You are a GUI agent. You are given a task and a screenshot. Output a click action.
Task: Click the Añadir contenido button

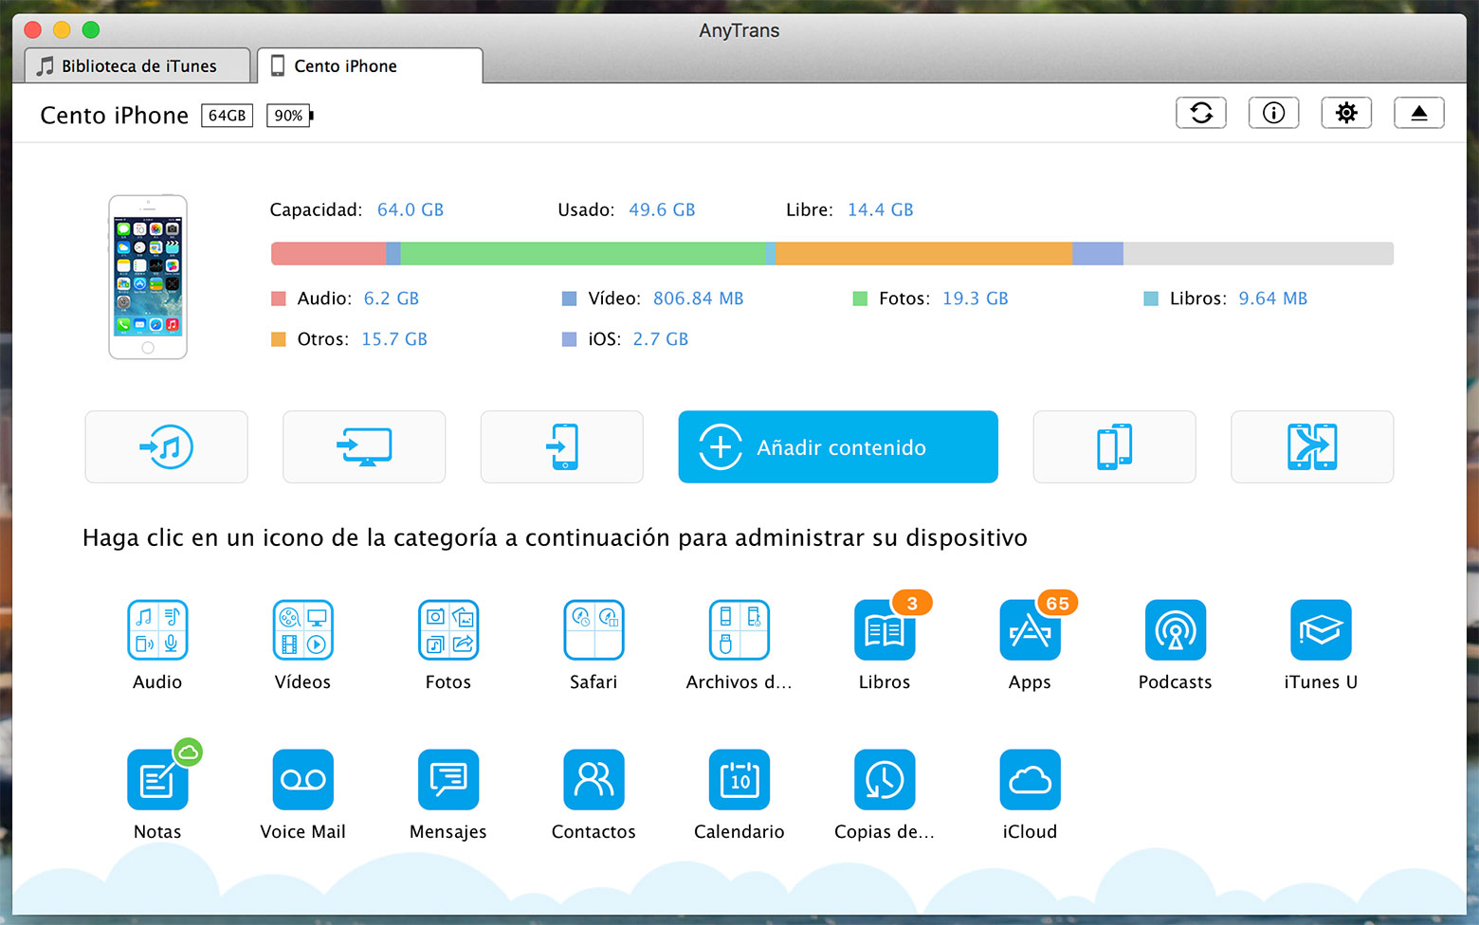point(838,446)
